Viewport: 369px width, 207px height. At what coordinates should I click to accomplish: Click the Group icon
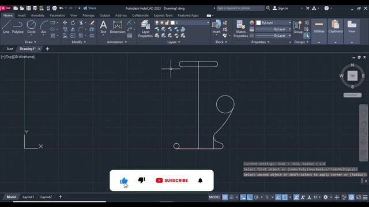[x=298, y=27]
